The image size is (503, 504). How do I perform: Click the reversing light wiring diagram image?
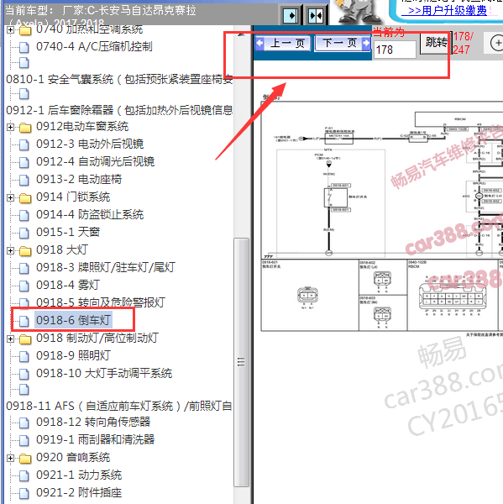(x=382, y=216)
